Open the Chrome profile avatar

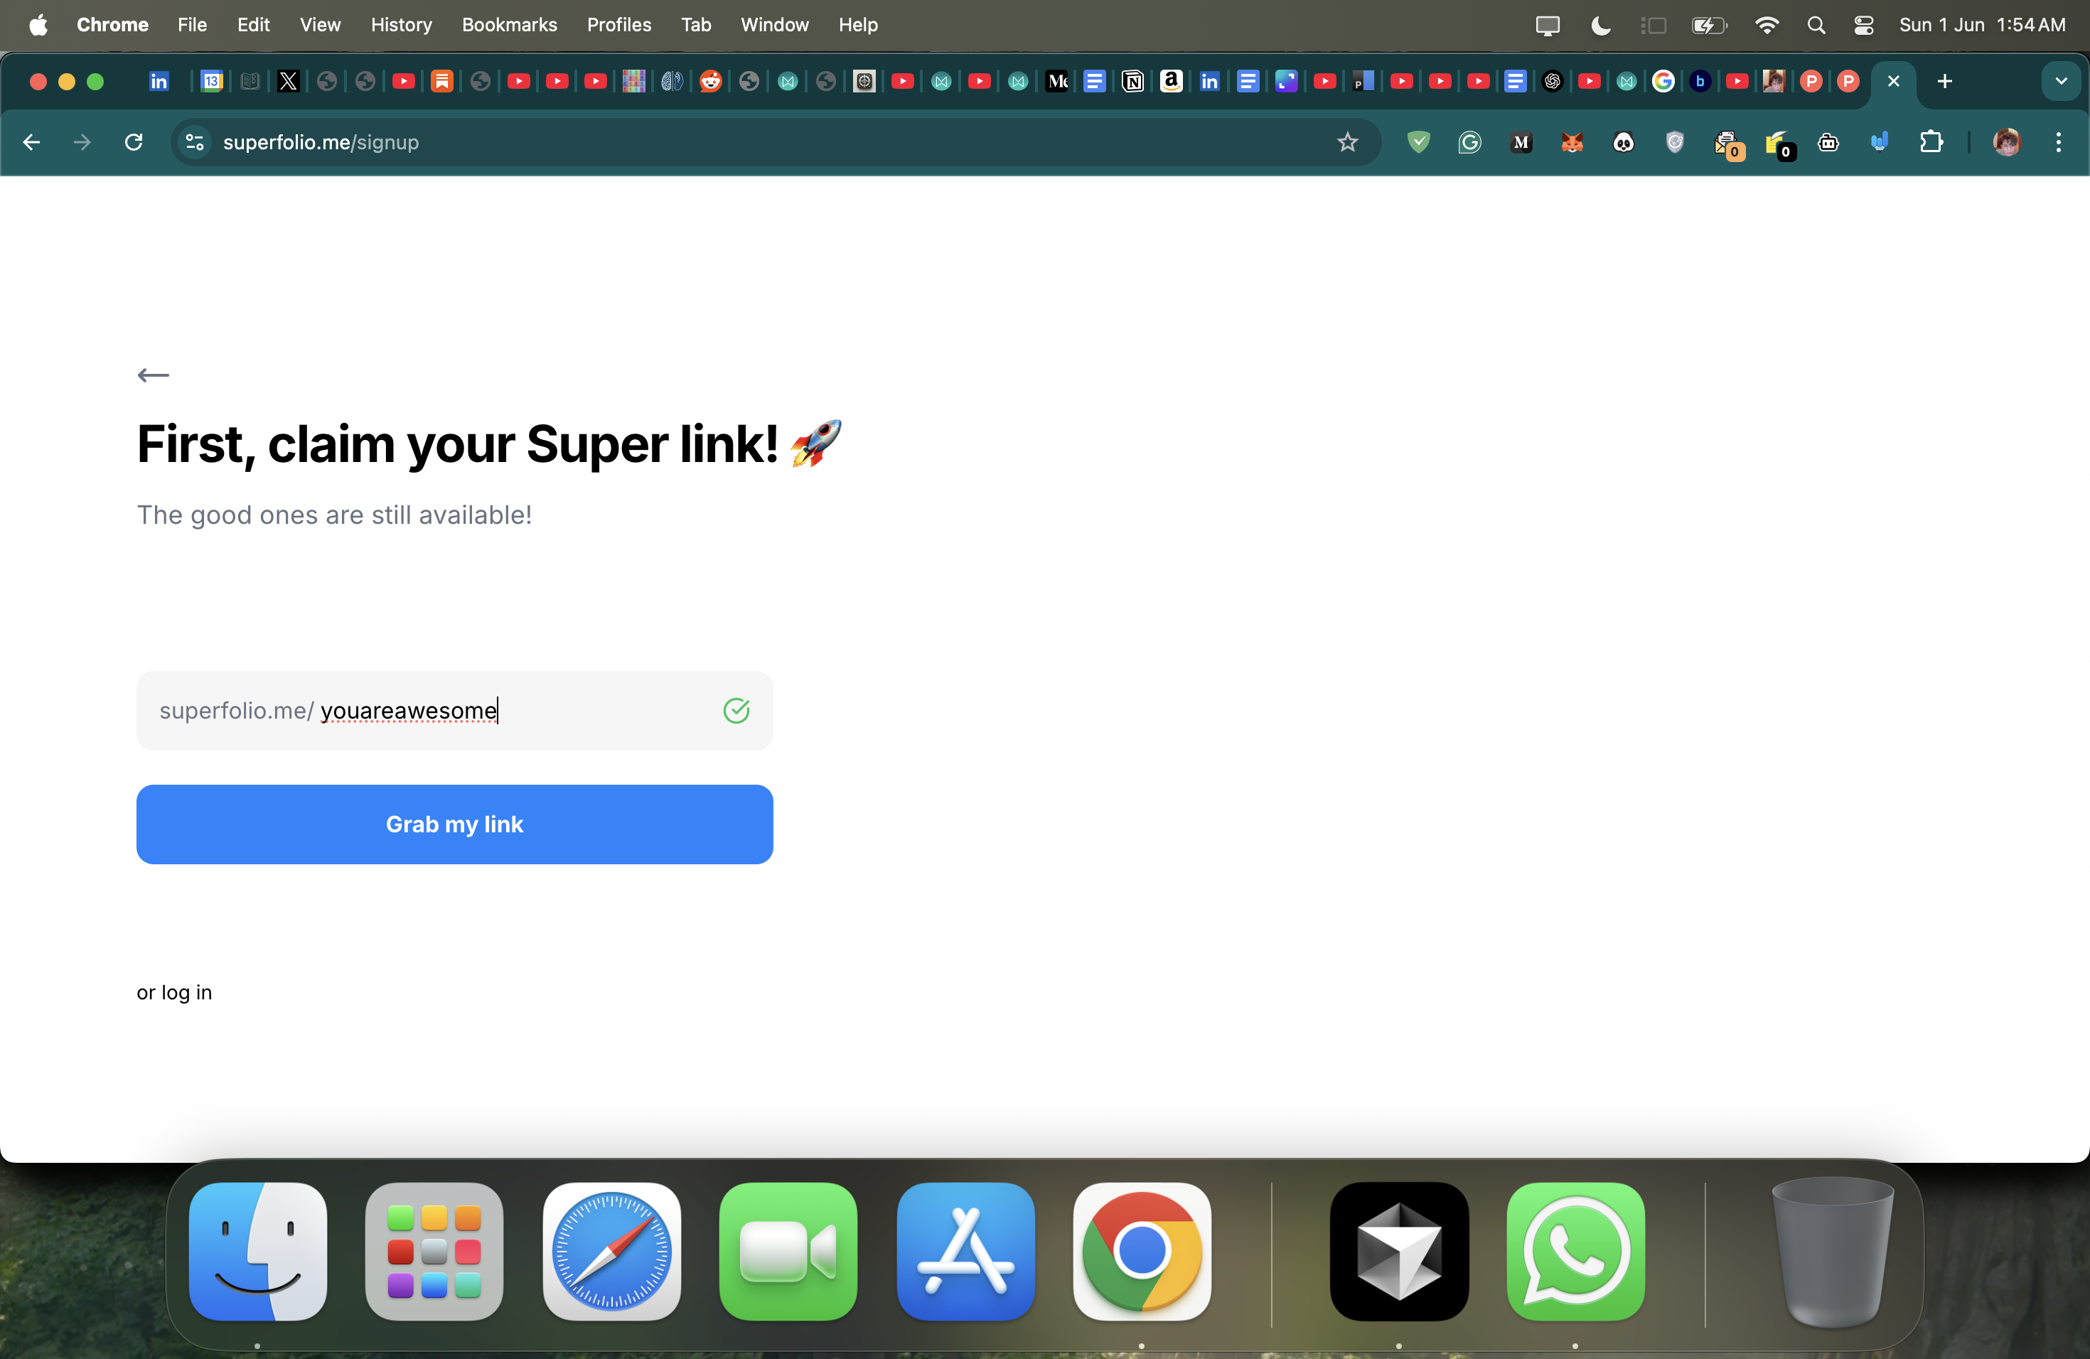click(x=2007, y=142)
